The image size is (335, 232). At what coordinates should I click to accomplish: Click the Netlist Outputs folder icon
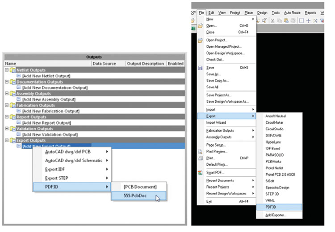click(13, 70)
